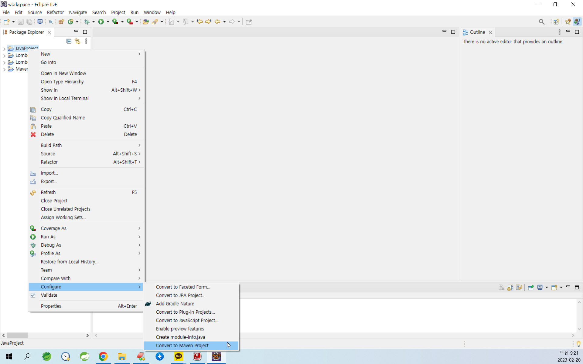Toggle Scroll Lock in the console toolbar
Screen dimensions: 583x364
tap(510, 288)
